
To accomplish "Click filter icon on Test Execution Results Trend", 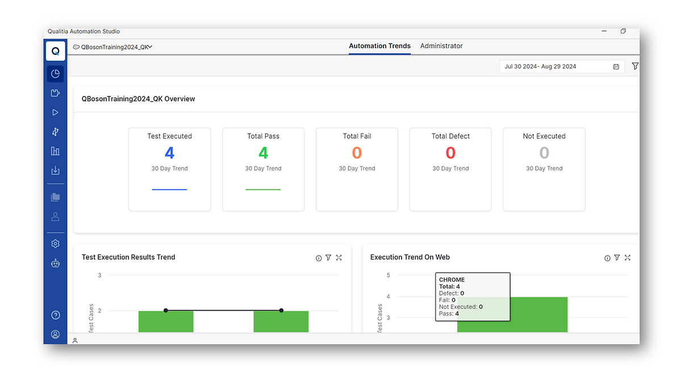I will (328, 257).
